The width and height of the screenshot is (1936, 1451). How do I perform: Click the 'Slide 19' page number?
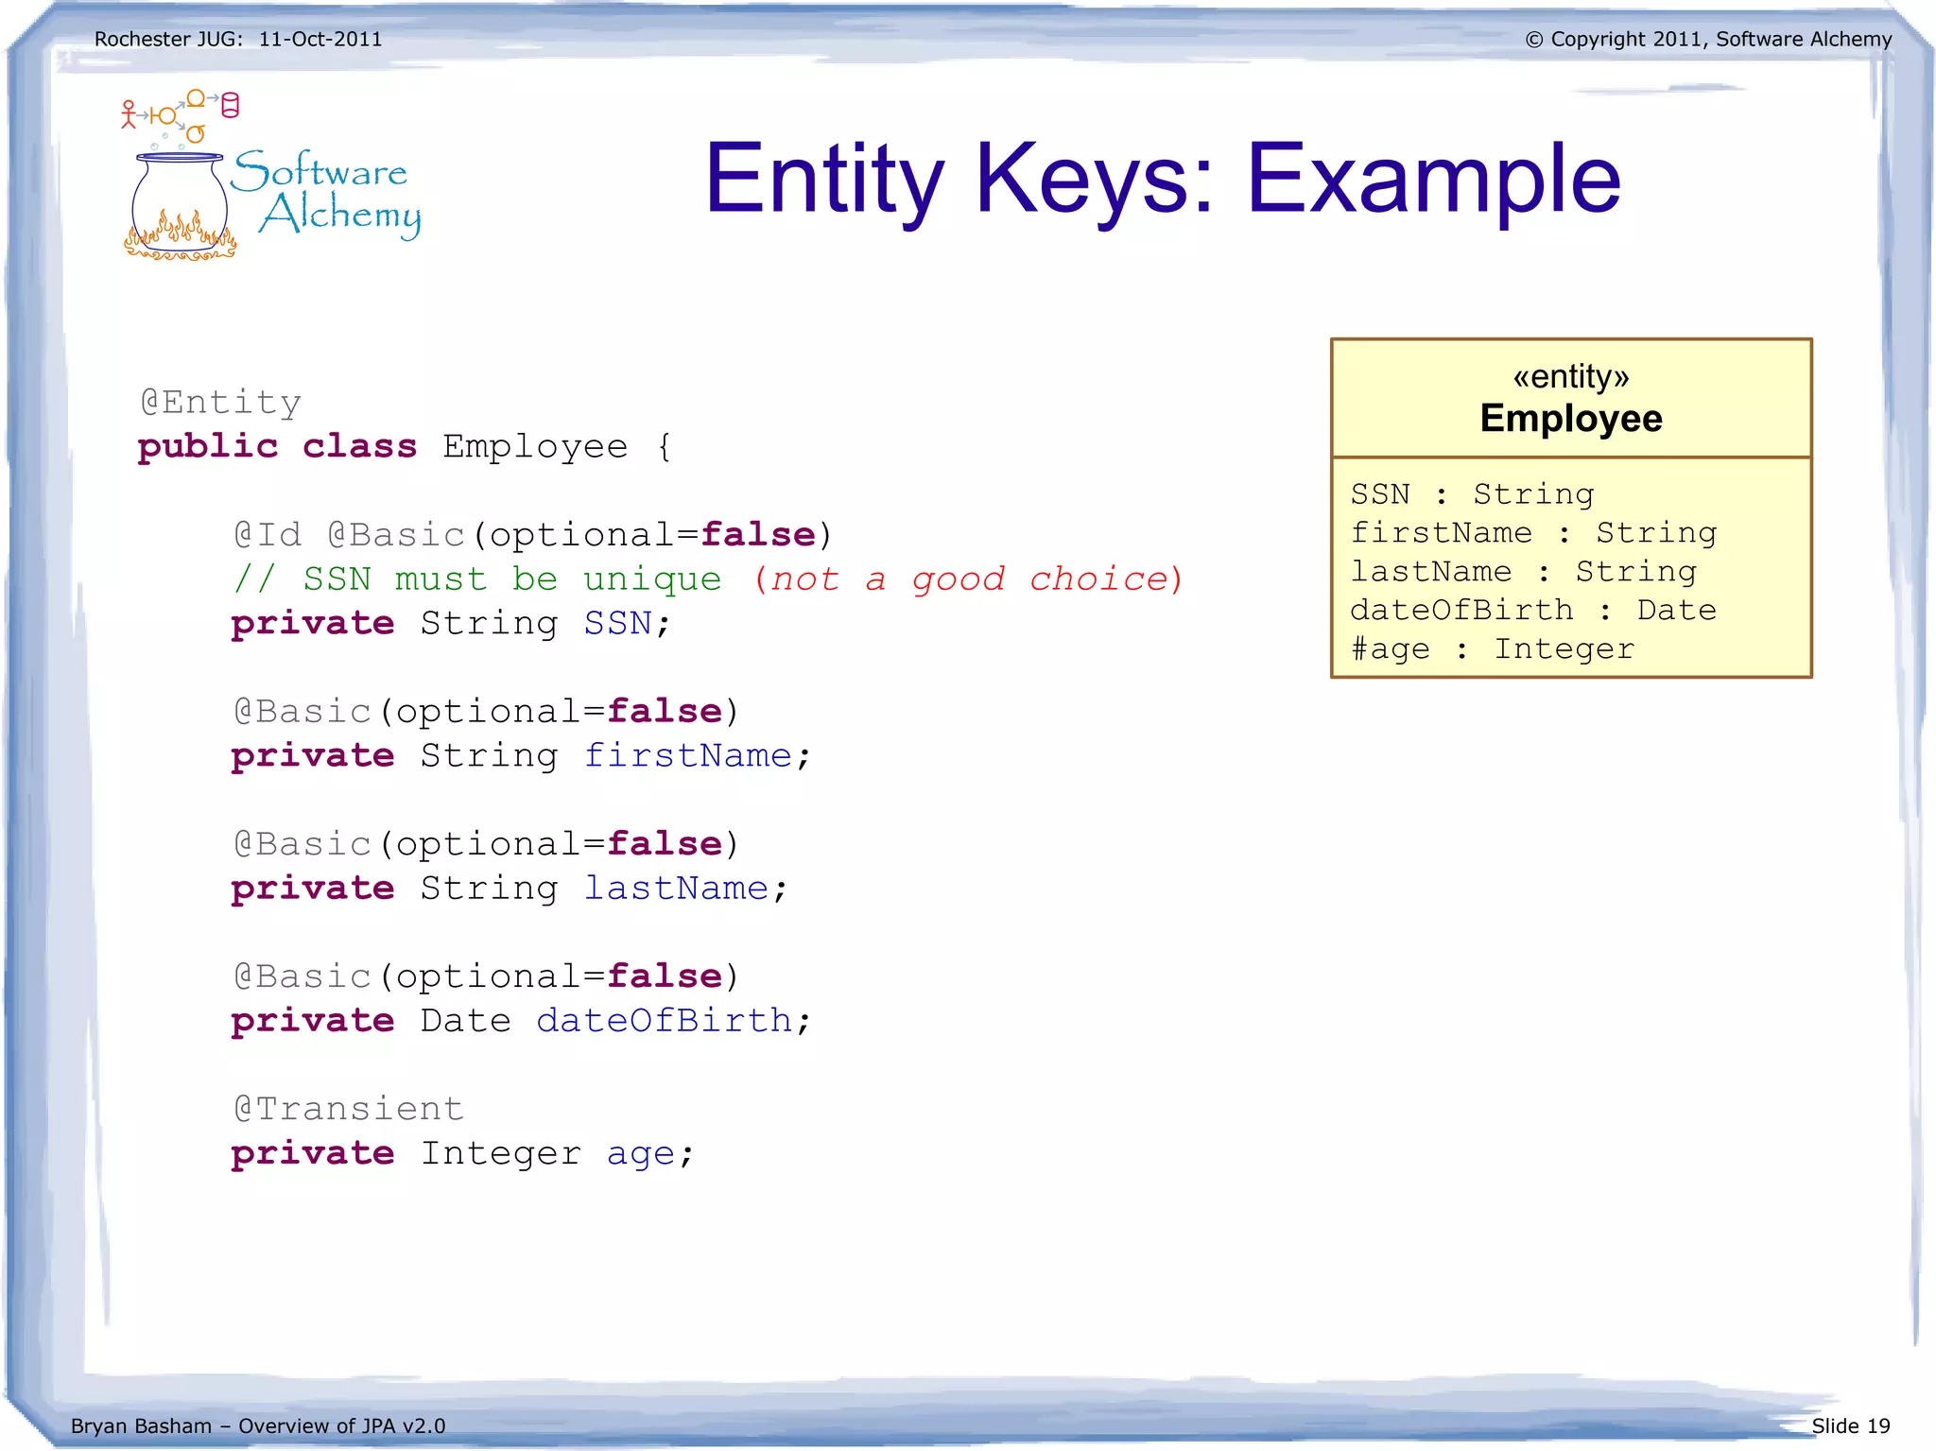point(1851,1425)
